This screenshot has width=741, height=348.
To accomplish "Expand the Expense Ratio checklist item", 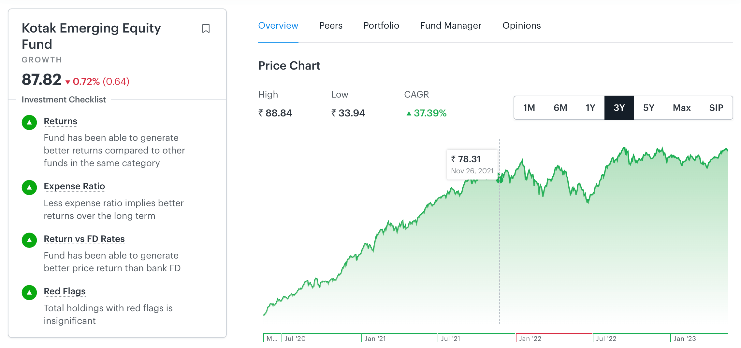I will click(x=74, y=186).
